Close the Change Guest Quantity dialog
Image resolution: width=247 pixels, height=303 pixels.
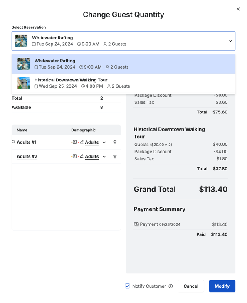tap(238, 9)
